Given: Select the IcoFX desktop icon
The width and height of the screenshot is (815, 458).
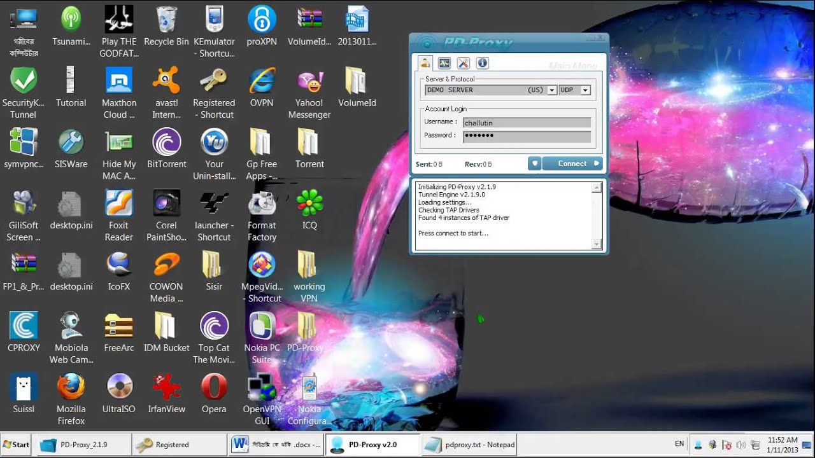Looking at the screenshot, I should (119, 270).
